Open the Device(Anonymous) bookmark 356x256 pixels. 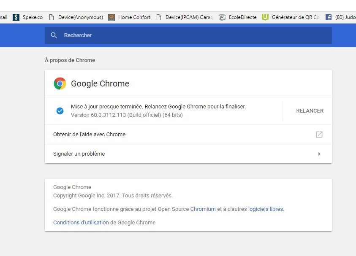[x=76, y=17]
